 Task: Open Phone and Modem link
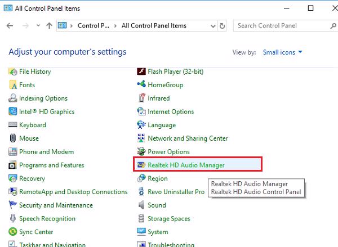point(46,152)
